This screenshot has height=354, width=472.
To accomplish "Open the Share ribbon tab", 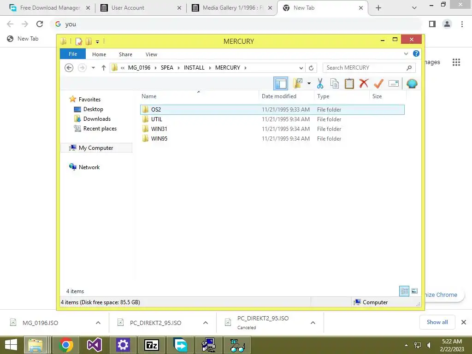I will [x=125, y=54].
